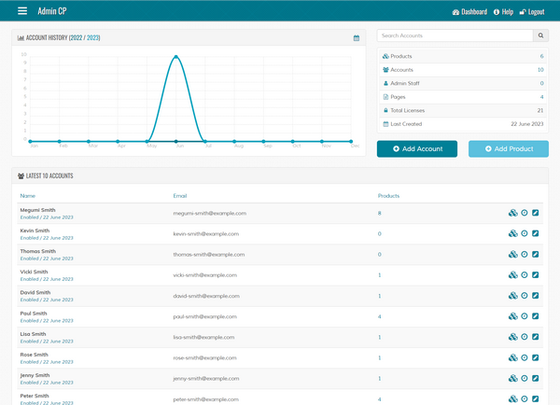560x405 pixels.
Task: Click the Name column header
Action: coord(27,196)
